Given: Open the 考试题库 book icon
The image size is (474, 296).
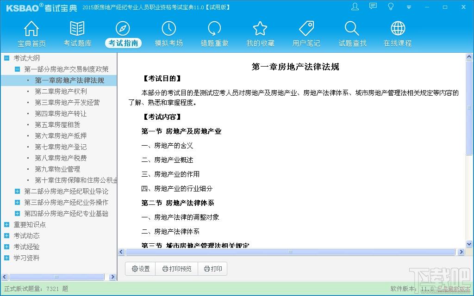Looking at the screenshot, I should [77, 29].
